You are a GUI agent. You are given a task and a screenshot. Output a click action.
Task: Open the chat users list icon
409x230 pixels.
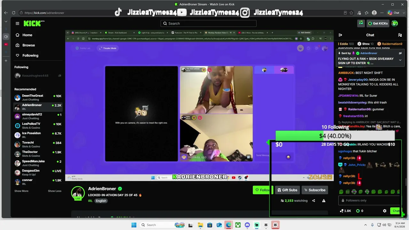(x=400, y=35)
